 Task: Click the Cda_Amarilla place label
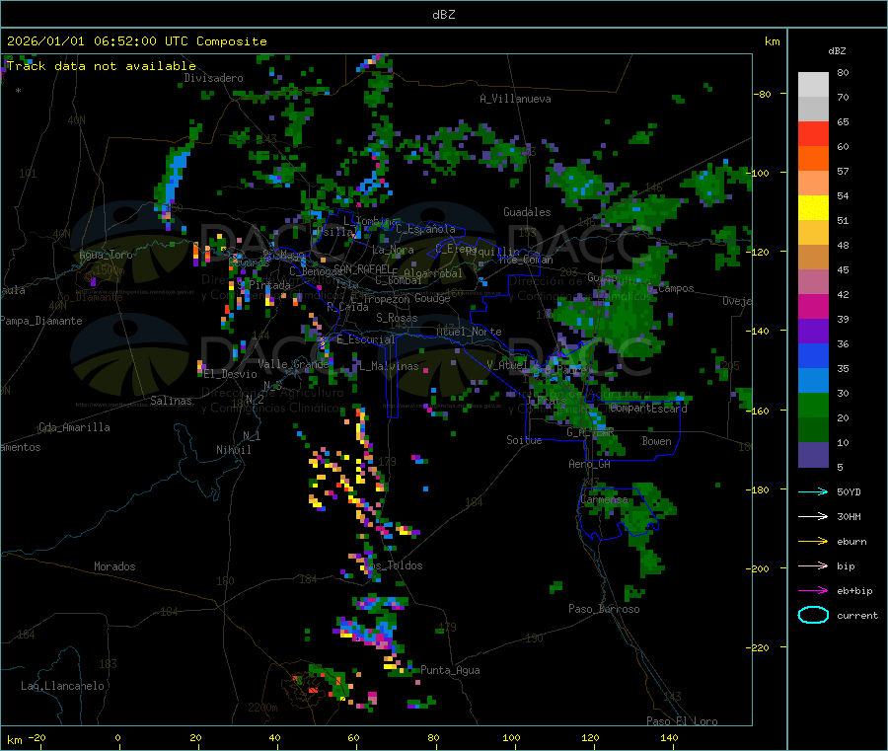pos(74,427)
